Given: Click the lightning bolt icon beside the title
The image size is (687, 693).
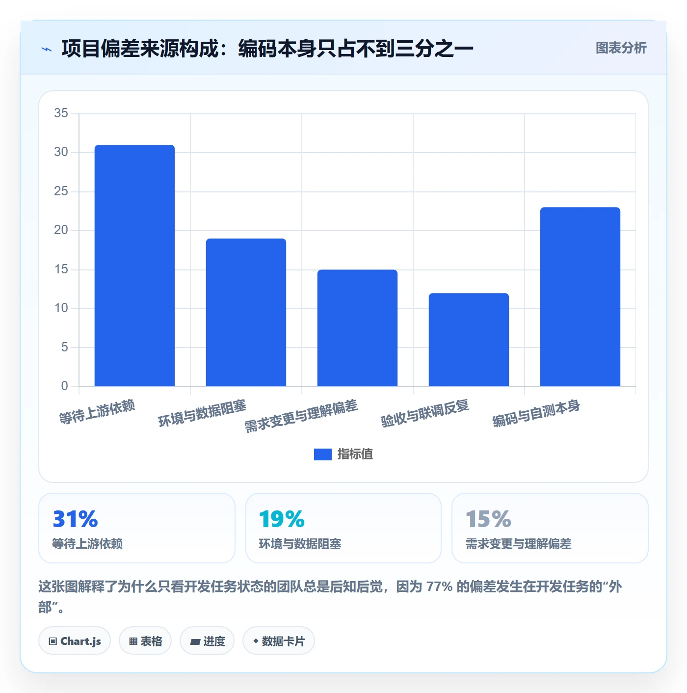Looking at the screenshot, I should (x=47, y=49).
